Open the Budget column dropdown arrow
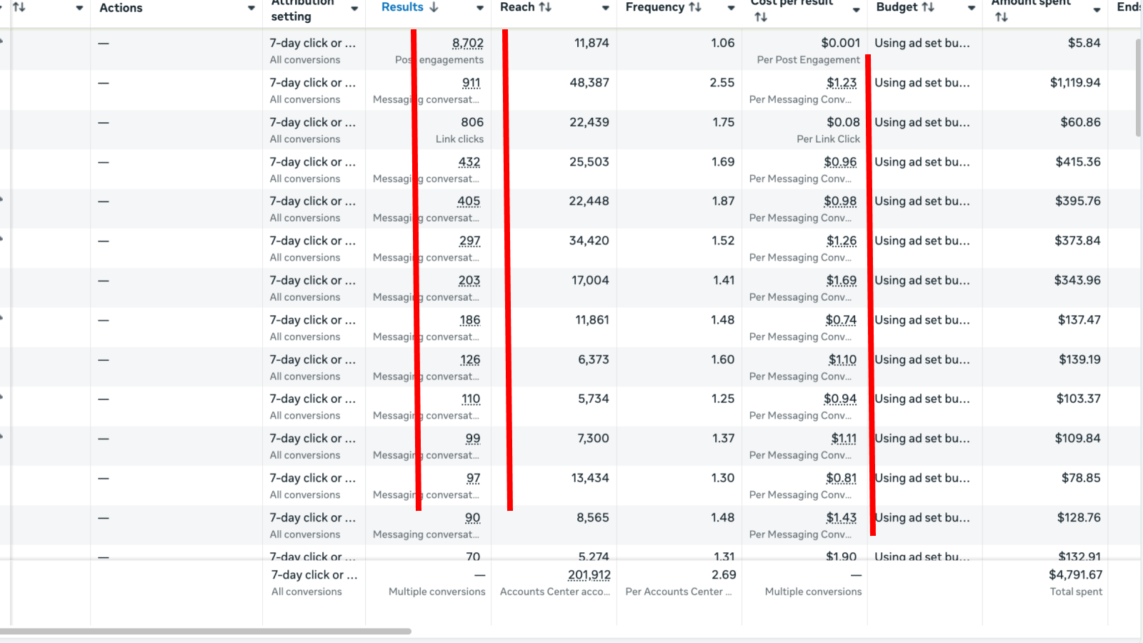1143x643 pixels. pos(972,8)
